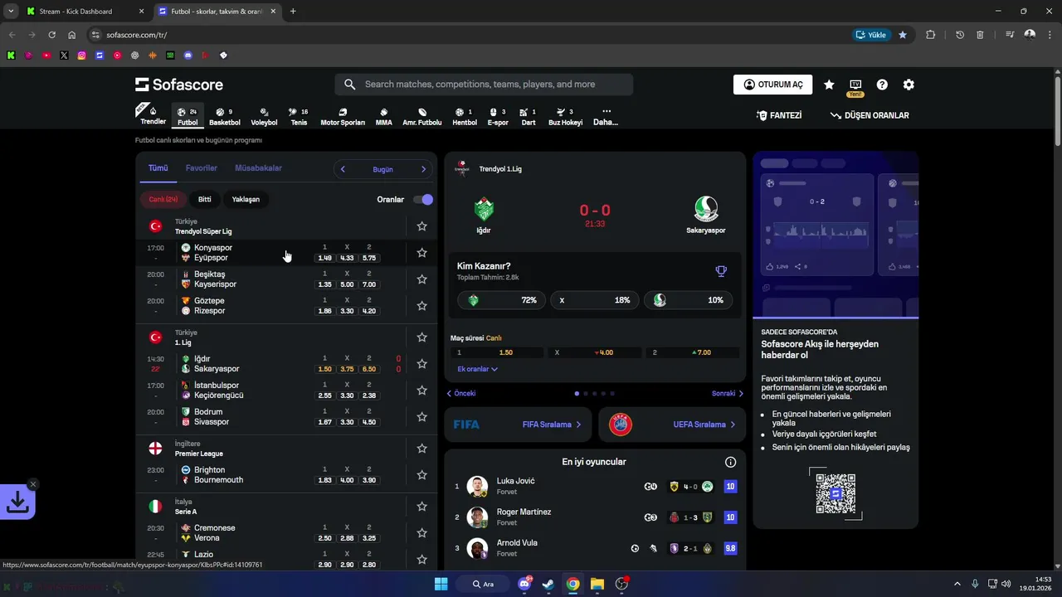
Task: Expand Daha... more sports menu
Action: click(x=606, y=116)
